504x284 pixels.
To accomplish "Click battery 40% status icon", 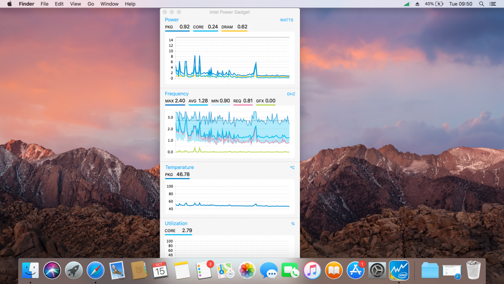I will (434, 4).
